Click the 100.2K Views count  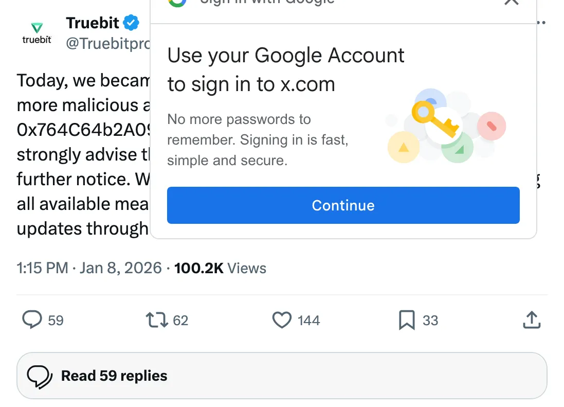coord(220,268)
